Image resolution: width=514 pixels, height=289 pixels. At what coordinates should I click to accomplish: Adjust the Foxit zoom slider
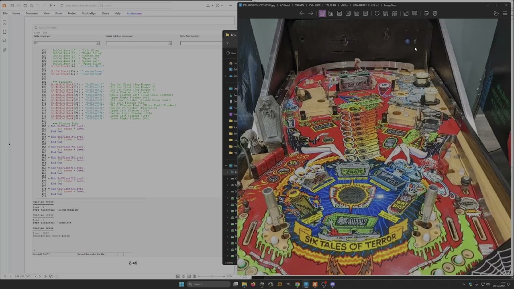(212, 276)
